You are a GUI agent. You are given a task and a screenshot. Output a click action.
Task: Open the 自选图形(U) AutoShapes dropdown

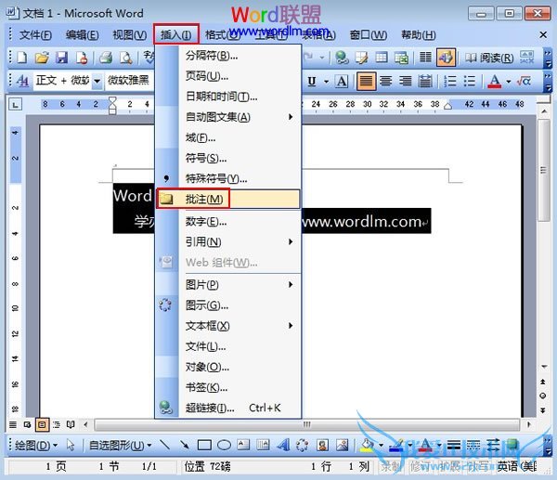pos(121,445)
